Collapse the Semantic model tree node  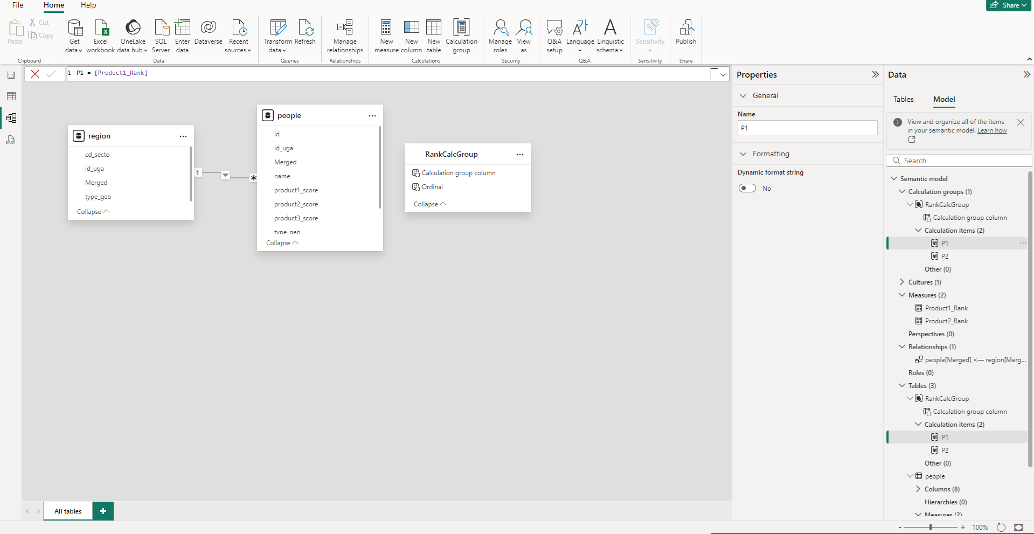[x=894, y=178]
